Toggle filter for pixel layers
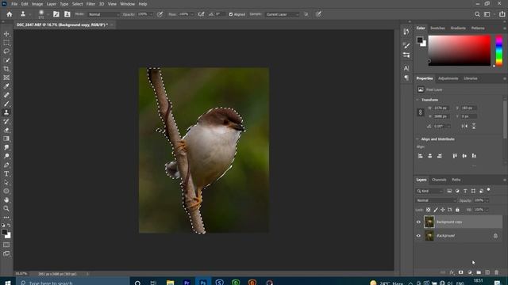Viewport: 508px width, 285px height. (x=449, y=191)
